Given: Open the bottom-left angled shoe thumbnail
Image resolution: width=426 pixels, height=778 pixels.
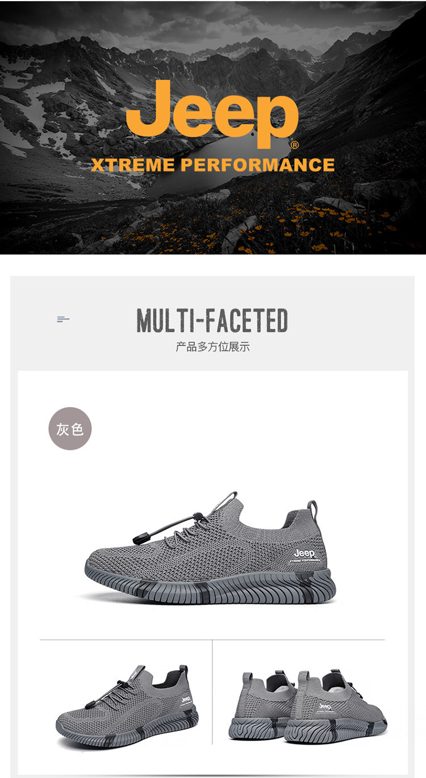Looking at the screenshot, I should click(127, 706).
